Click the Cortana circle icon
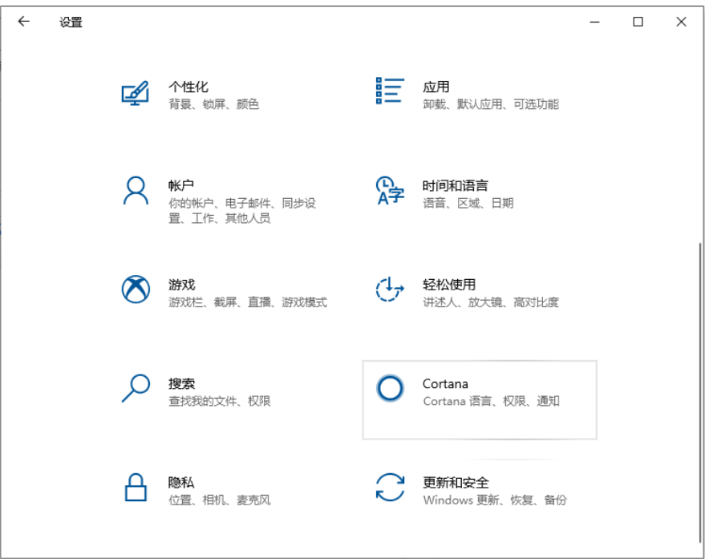This screenshot has height=559, width=705. click(390, 388)
